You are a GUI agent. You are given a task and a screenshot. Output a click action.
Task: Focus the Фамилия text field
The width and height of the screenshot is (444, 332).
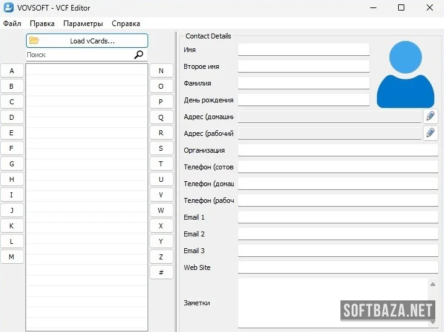pyautogui.click(x=303, y=83)
